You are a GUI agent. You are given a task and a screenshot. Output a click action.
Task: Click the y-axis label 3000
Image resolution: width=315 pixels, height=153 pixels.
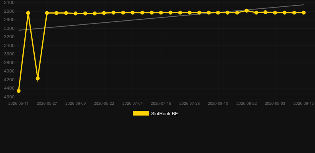click(10, 28)
